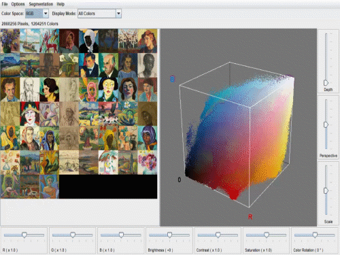Viewport: 340px width, 255px height.
Task: Click the Color Space label
Action: 12,14
